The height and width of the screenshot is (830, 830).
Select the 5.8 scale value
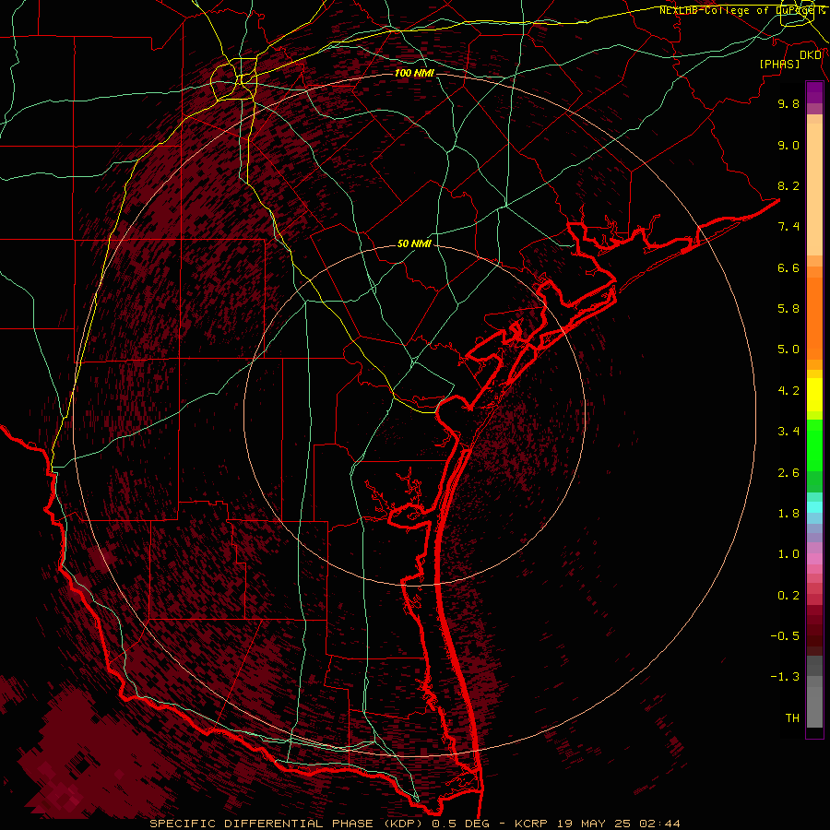pyautogui.click(x=788, y=309)
